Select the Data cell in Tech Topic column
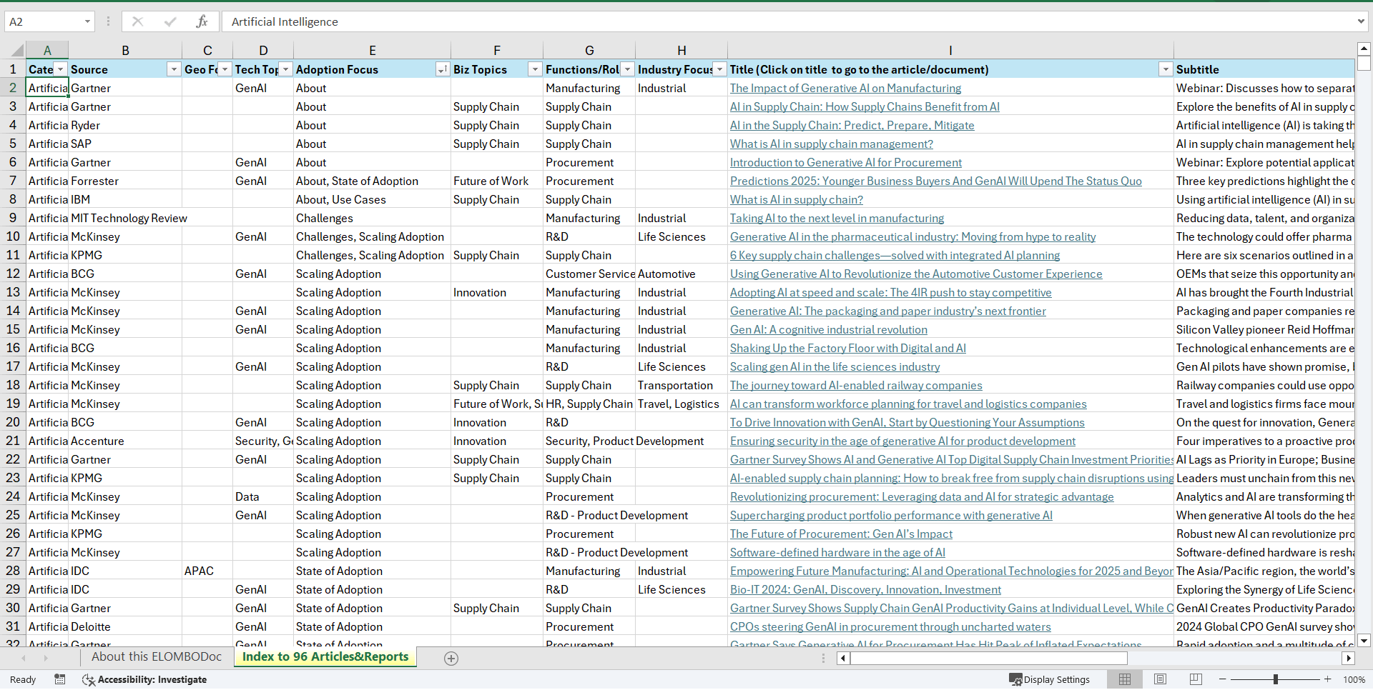This screenshot has width=1373, height=690. coord(263,496)
